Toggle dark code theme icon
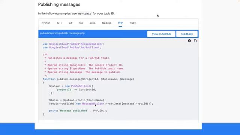This screenshot has height=135, width=240. pos(189,41)
